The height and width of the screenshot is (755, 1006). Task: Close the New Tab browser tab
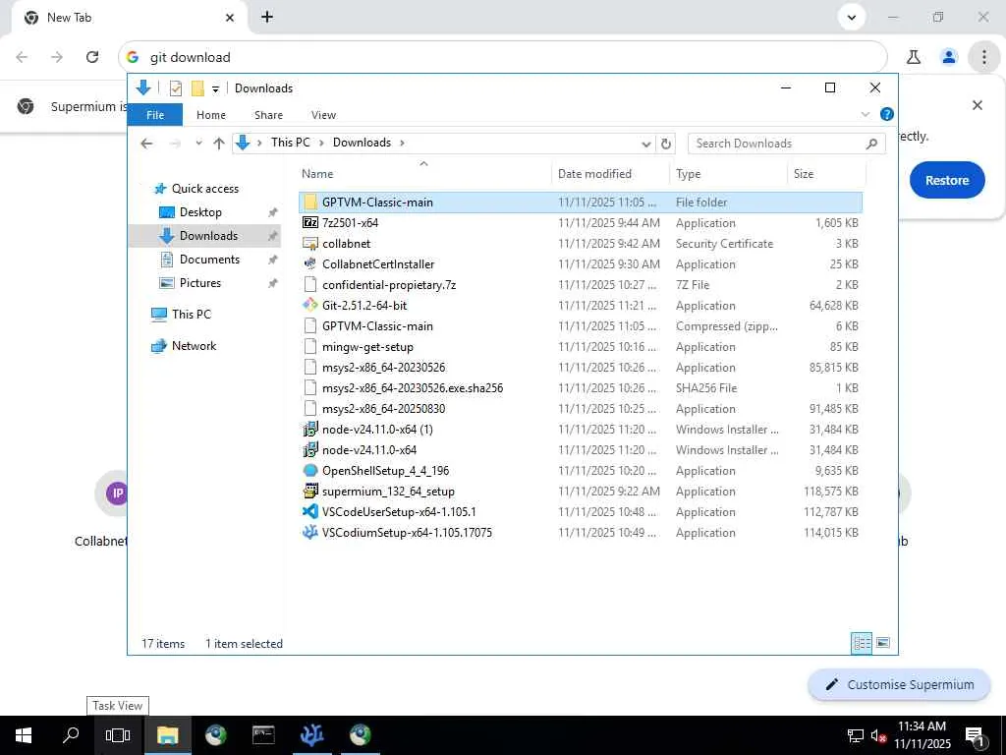(230, 18)
